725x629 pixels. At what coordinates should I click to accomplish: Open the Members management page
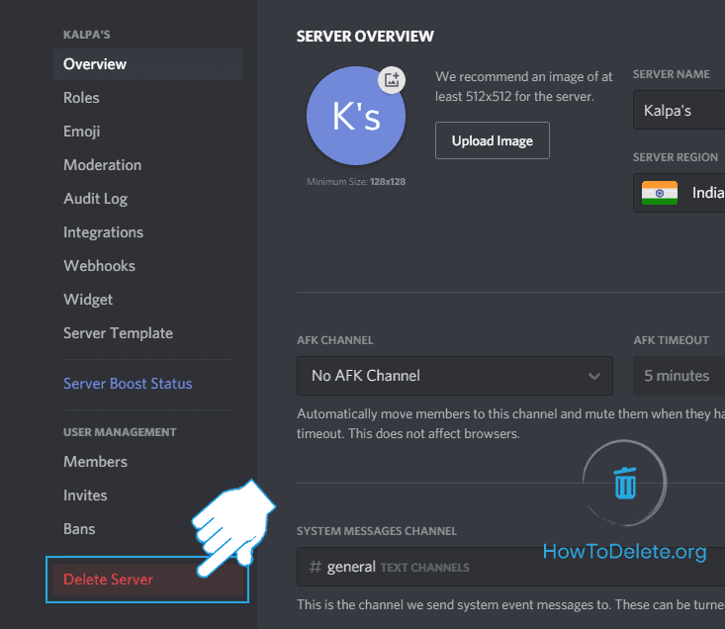click(x=95, y=462)
